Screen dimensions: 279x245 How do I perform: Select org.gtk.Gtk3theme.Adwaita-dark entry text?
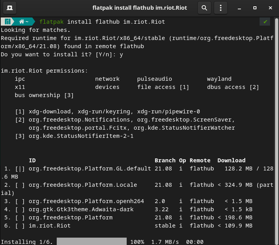point(81,209)
